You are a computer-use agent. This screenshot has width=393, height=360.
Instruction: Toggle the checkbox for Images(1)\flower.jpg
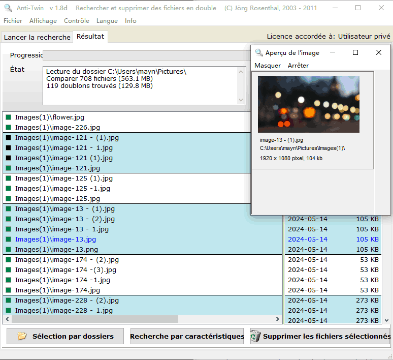(9, 117)
